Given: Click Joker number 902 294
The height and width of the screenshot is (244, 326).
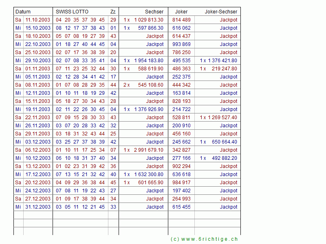Looking at the screenshot, I should (x=181, y=166).
